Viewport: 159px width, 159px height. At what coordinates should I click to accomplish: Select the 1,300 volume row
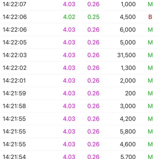(x=79, y=68)
